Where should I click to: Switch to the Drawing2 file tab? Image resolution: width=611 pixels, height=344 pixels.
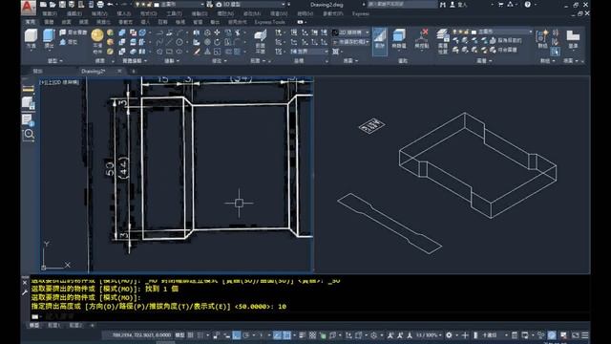pyautogui.click(x=94, y=71)
